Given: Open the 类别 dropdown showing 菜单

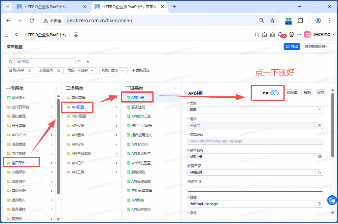Looking at the screenshot, I should (x=255, y=110).
